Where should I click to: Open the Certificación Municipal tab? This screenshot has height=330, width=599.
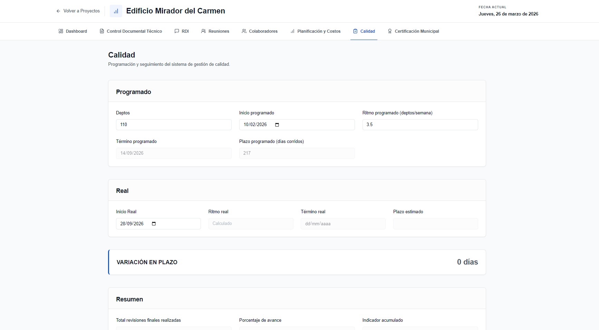[x=413, y=31]
